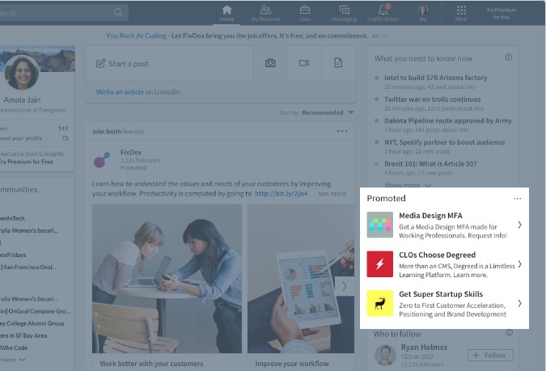Viewport: 546px width, 371px height.
Task: Open Twitter war on trolls continues
Action: (x=433, y=99)
